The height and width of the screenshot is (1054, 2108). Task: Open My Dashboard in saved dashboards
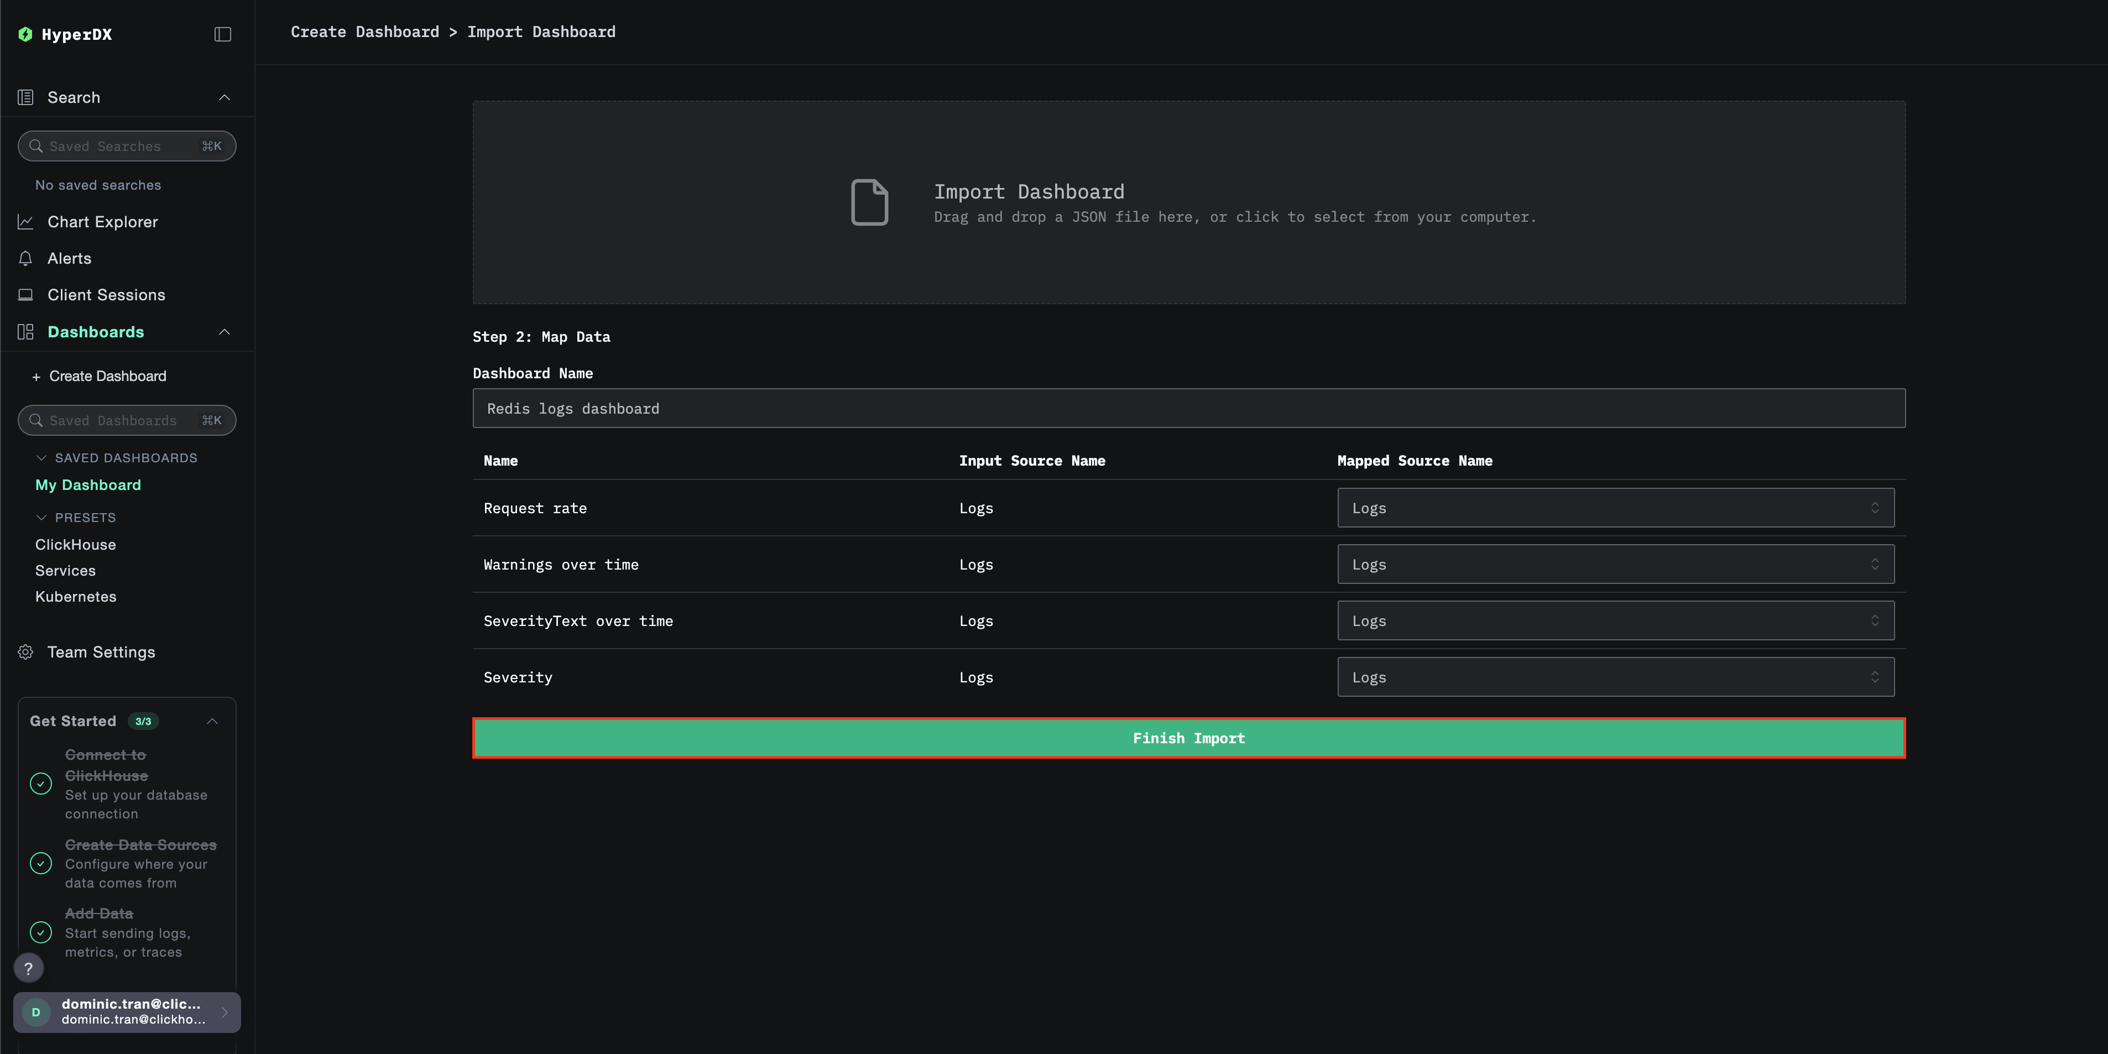tap(88, 486)
